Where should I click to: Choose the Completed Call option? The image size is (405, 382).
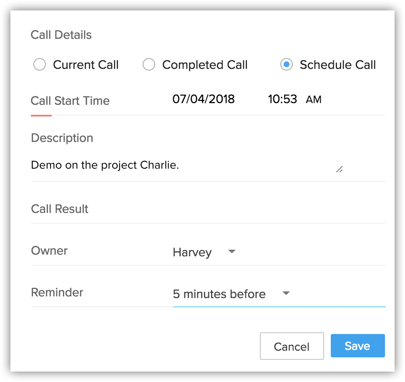[149, 65]
